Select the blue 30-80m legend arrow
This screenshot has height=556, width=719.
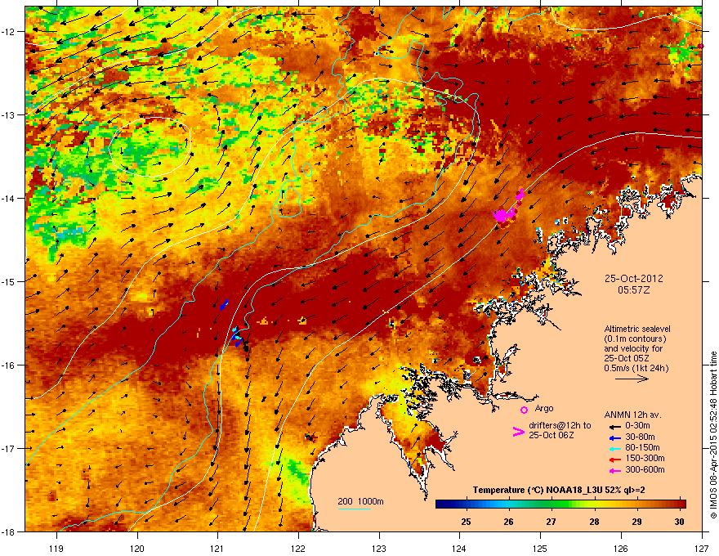(x=614, y=437)
